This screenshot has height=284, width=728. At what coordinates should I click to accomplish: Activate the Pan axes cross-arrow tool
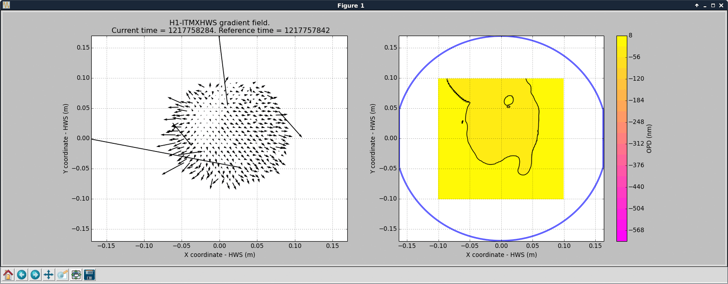pos(49,275)
